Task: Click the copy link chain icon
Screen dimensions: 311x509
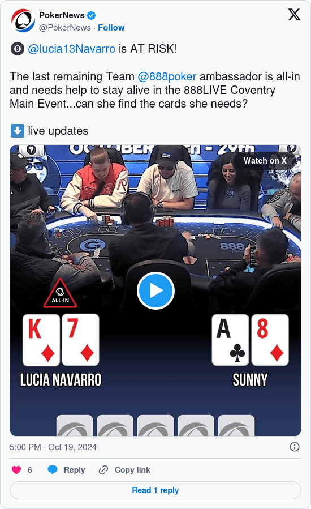Action: click(103, 470)
